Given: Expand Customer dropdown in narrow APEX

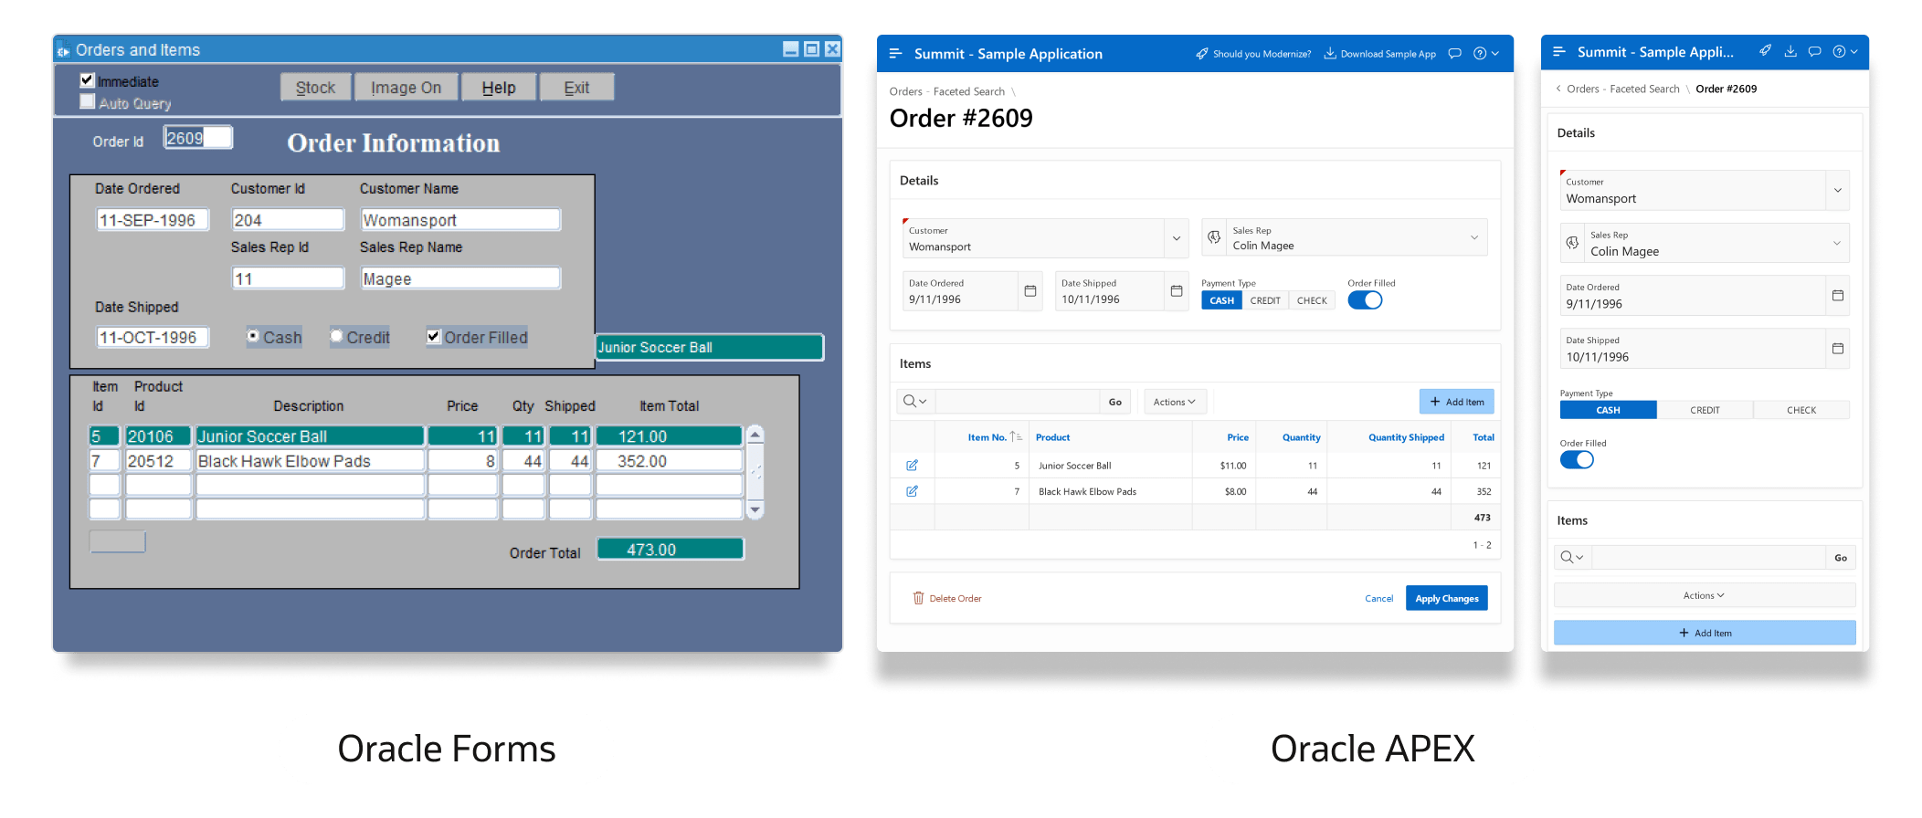Looking at the screenshot, I should [1838, 191].
